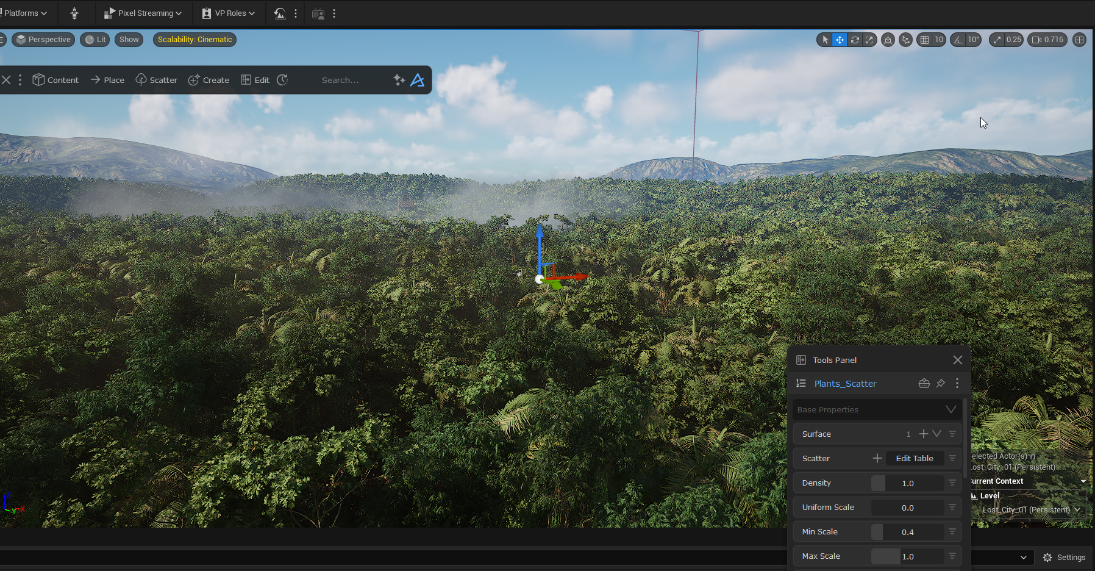Toggle scale snapping icon
This screenshot has height=571, width=1095.
tap(997, 40)
